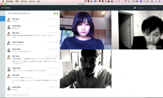Click Shota Sato name above OKです
This screenshot has height=98, width=163.
(16, 87)
